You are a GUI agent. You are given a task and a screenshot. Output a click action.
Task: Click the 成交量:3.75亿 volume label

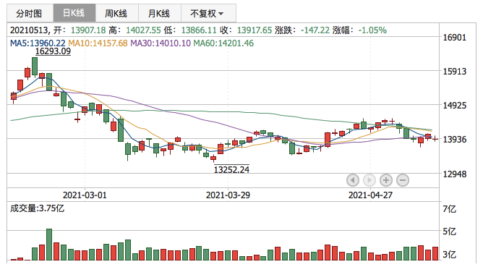tap(38, 208)
